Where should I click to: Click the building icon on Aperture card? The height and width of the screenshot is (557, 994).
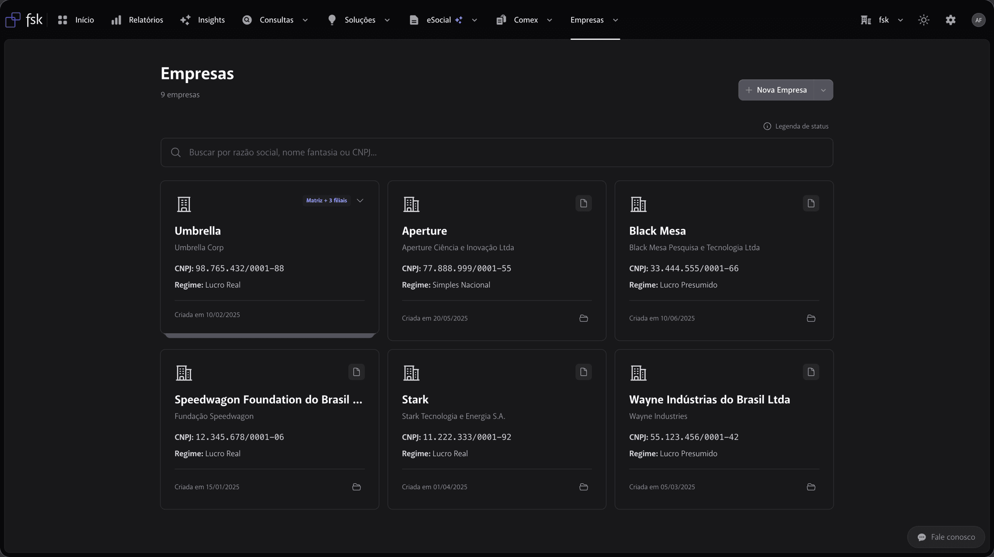411,204
